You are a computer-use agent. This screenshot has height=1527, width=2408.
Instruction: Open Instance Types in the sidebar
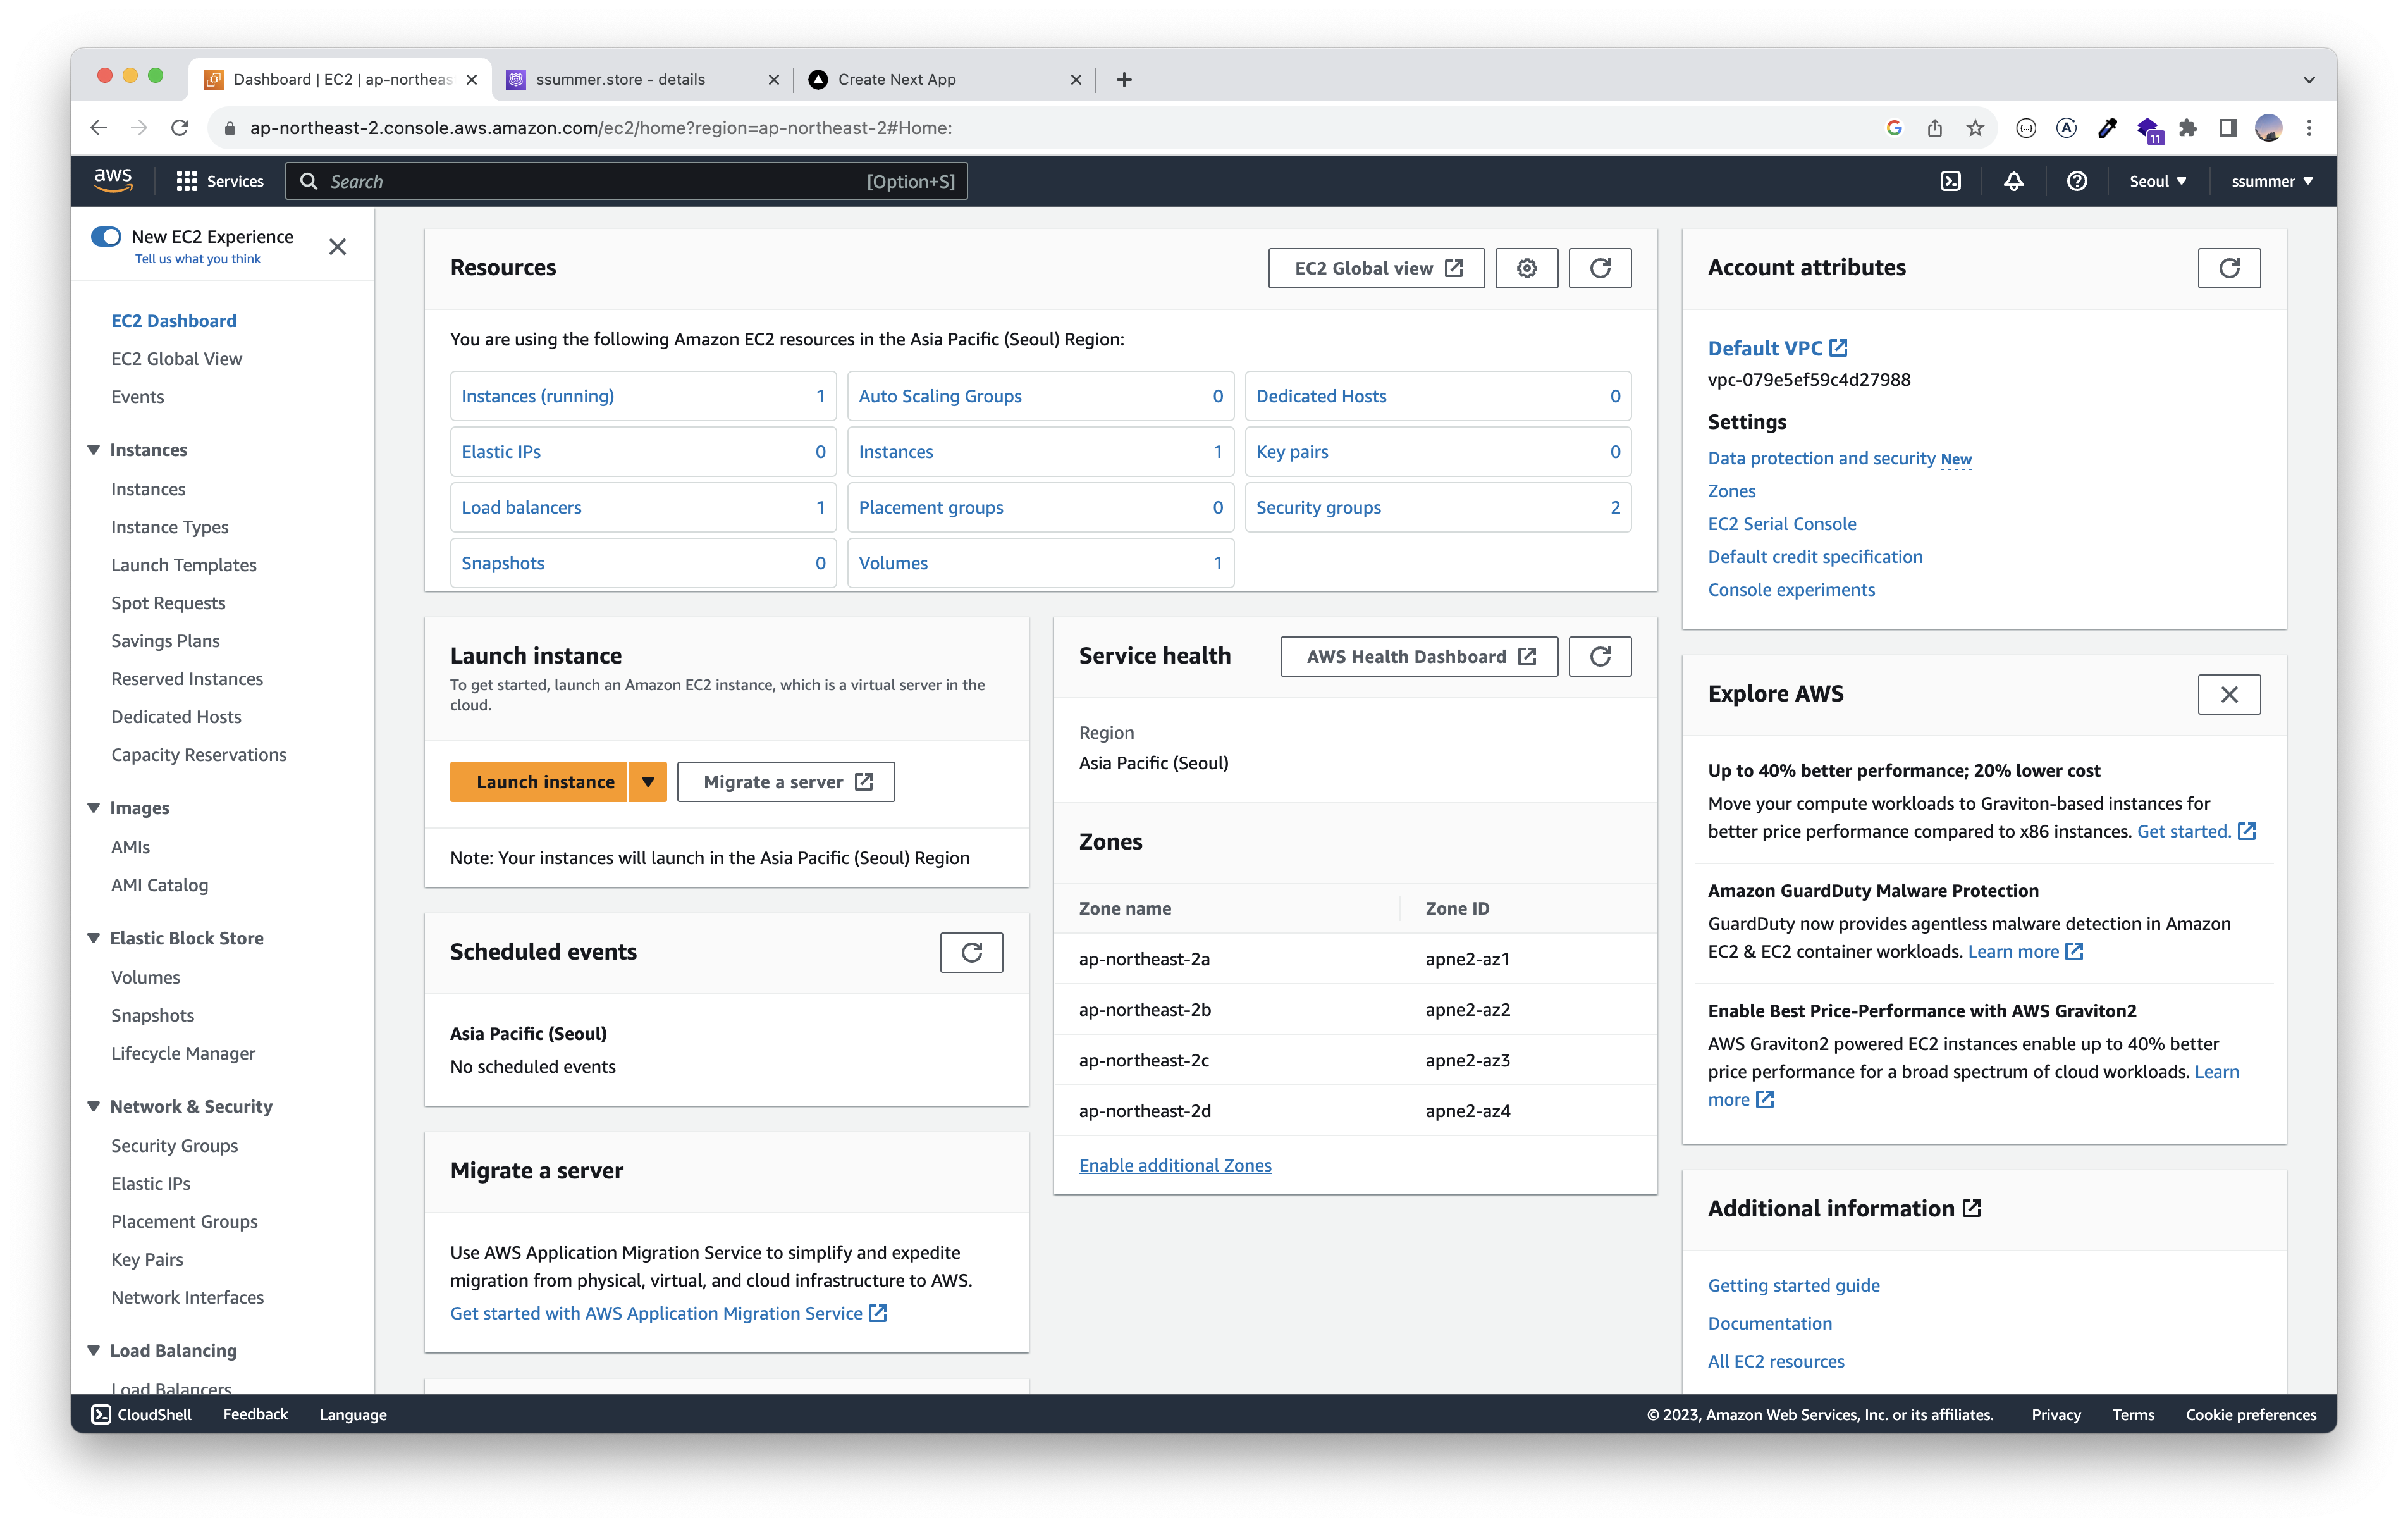coord(169,528)
